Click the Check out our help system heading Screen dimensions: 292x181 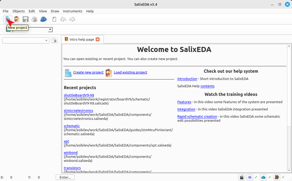(231, 71)
